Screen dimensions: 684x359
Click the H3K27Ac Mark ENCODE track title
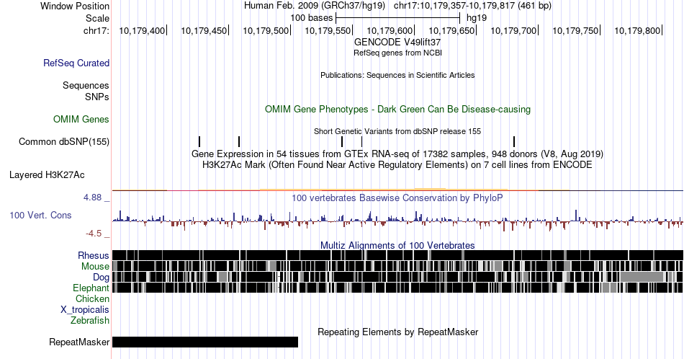pos(397,164)
